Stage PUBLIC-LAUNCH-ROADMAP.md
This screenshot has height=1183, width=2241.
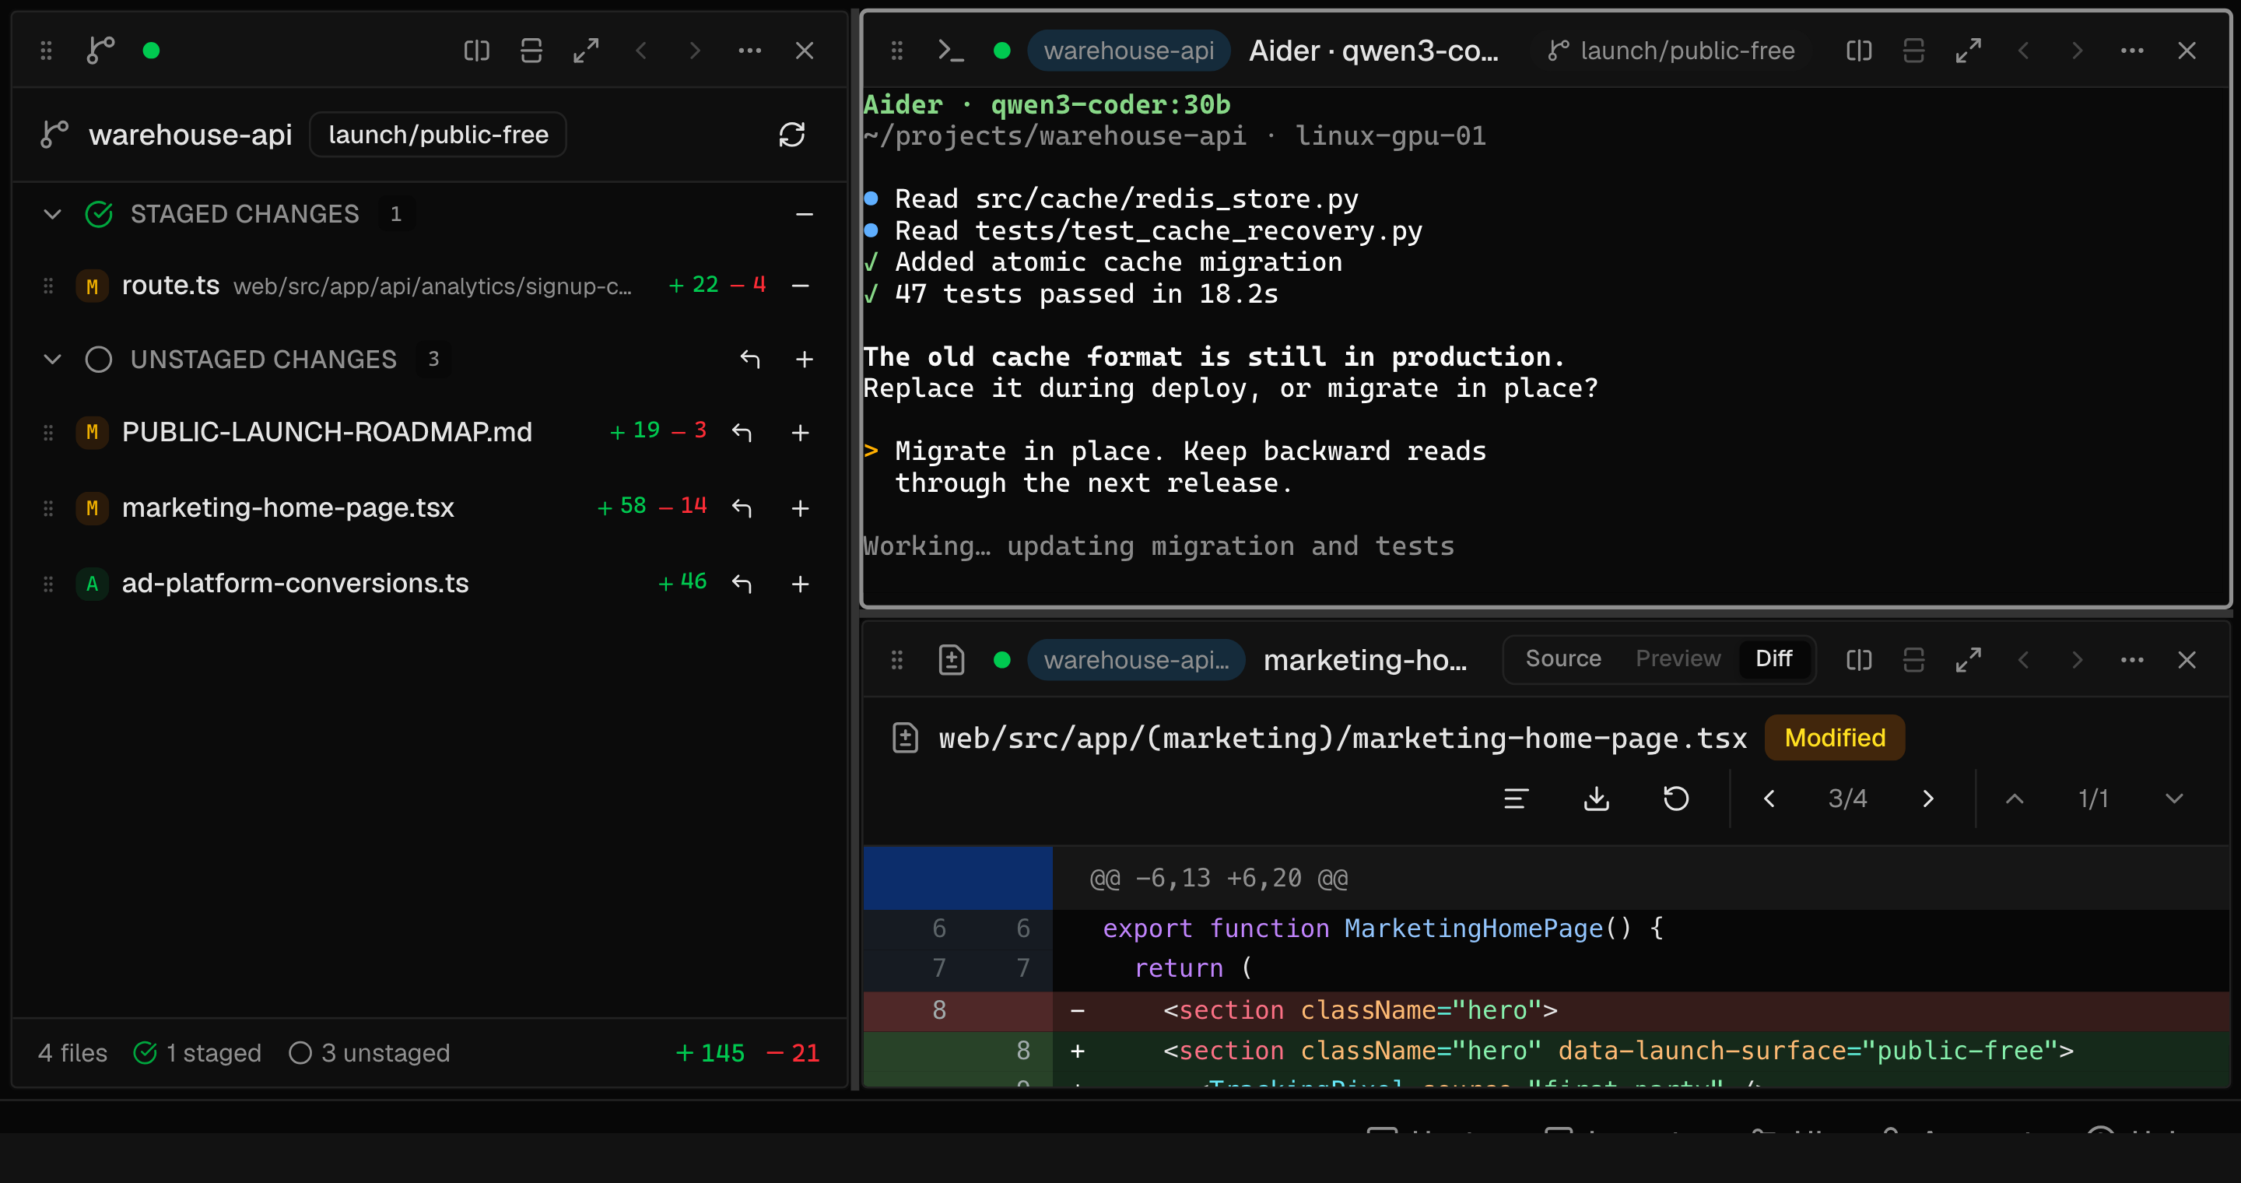[801, 432]
